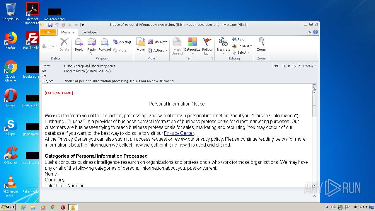This screenshot has height=211, width=375.
Task: Launch Skype from desktop
Action: (x=11, y=127)
